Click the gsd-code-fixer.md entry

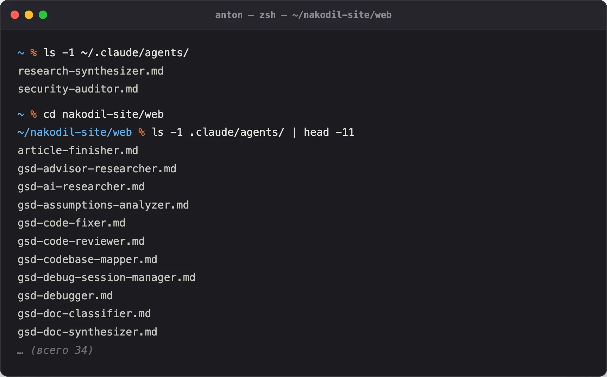coord(72,223)
